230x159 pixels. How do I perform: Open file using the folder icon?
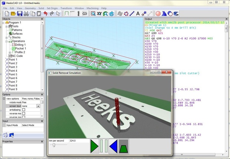[13, 14]
